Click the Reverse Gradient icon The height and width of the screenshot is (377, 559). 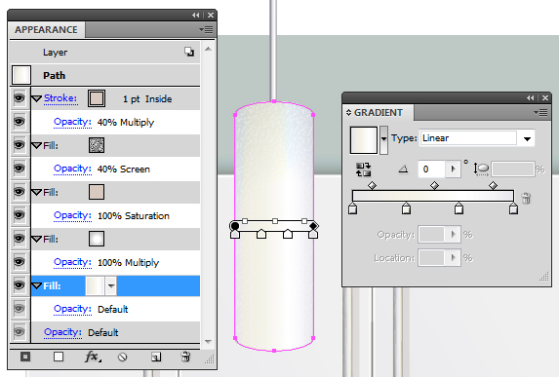tap(363, 170)
